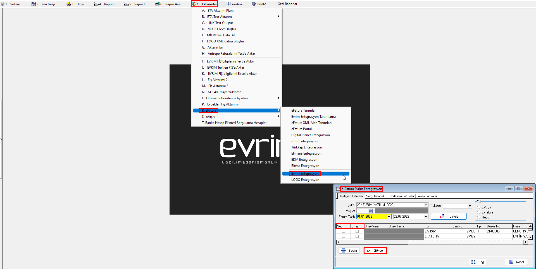Open the 3. Diğer menu
The width and height of the screenshot is (536, 269).
pos(75,4)
